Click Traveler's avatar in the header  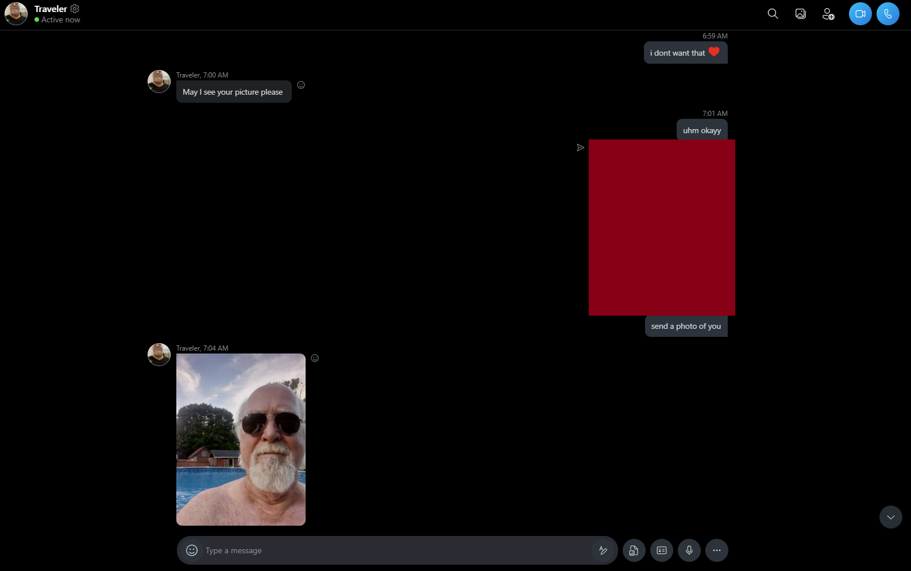pyautogui.click(x=16, y=14)
